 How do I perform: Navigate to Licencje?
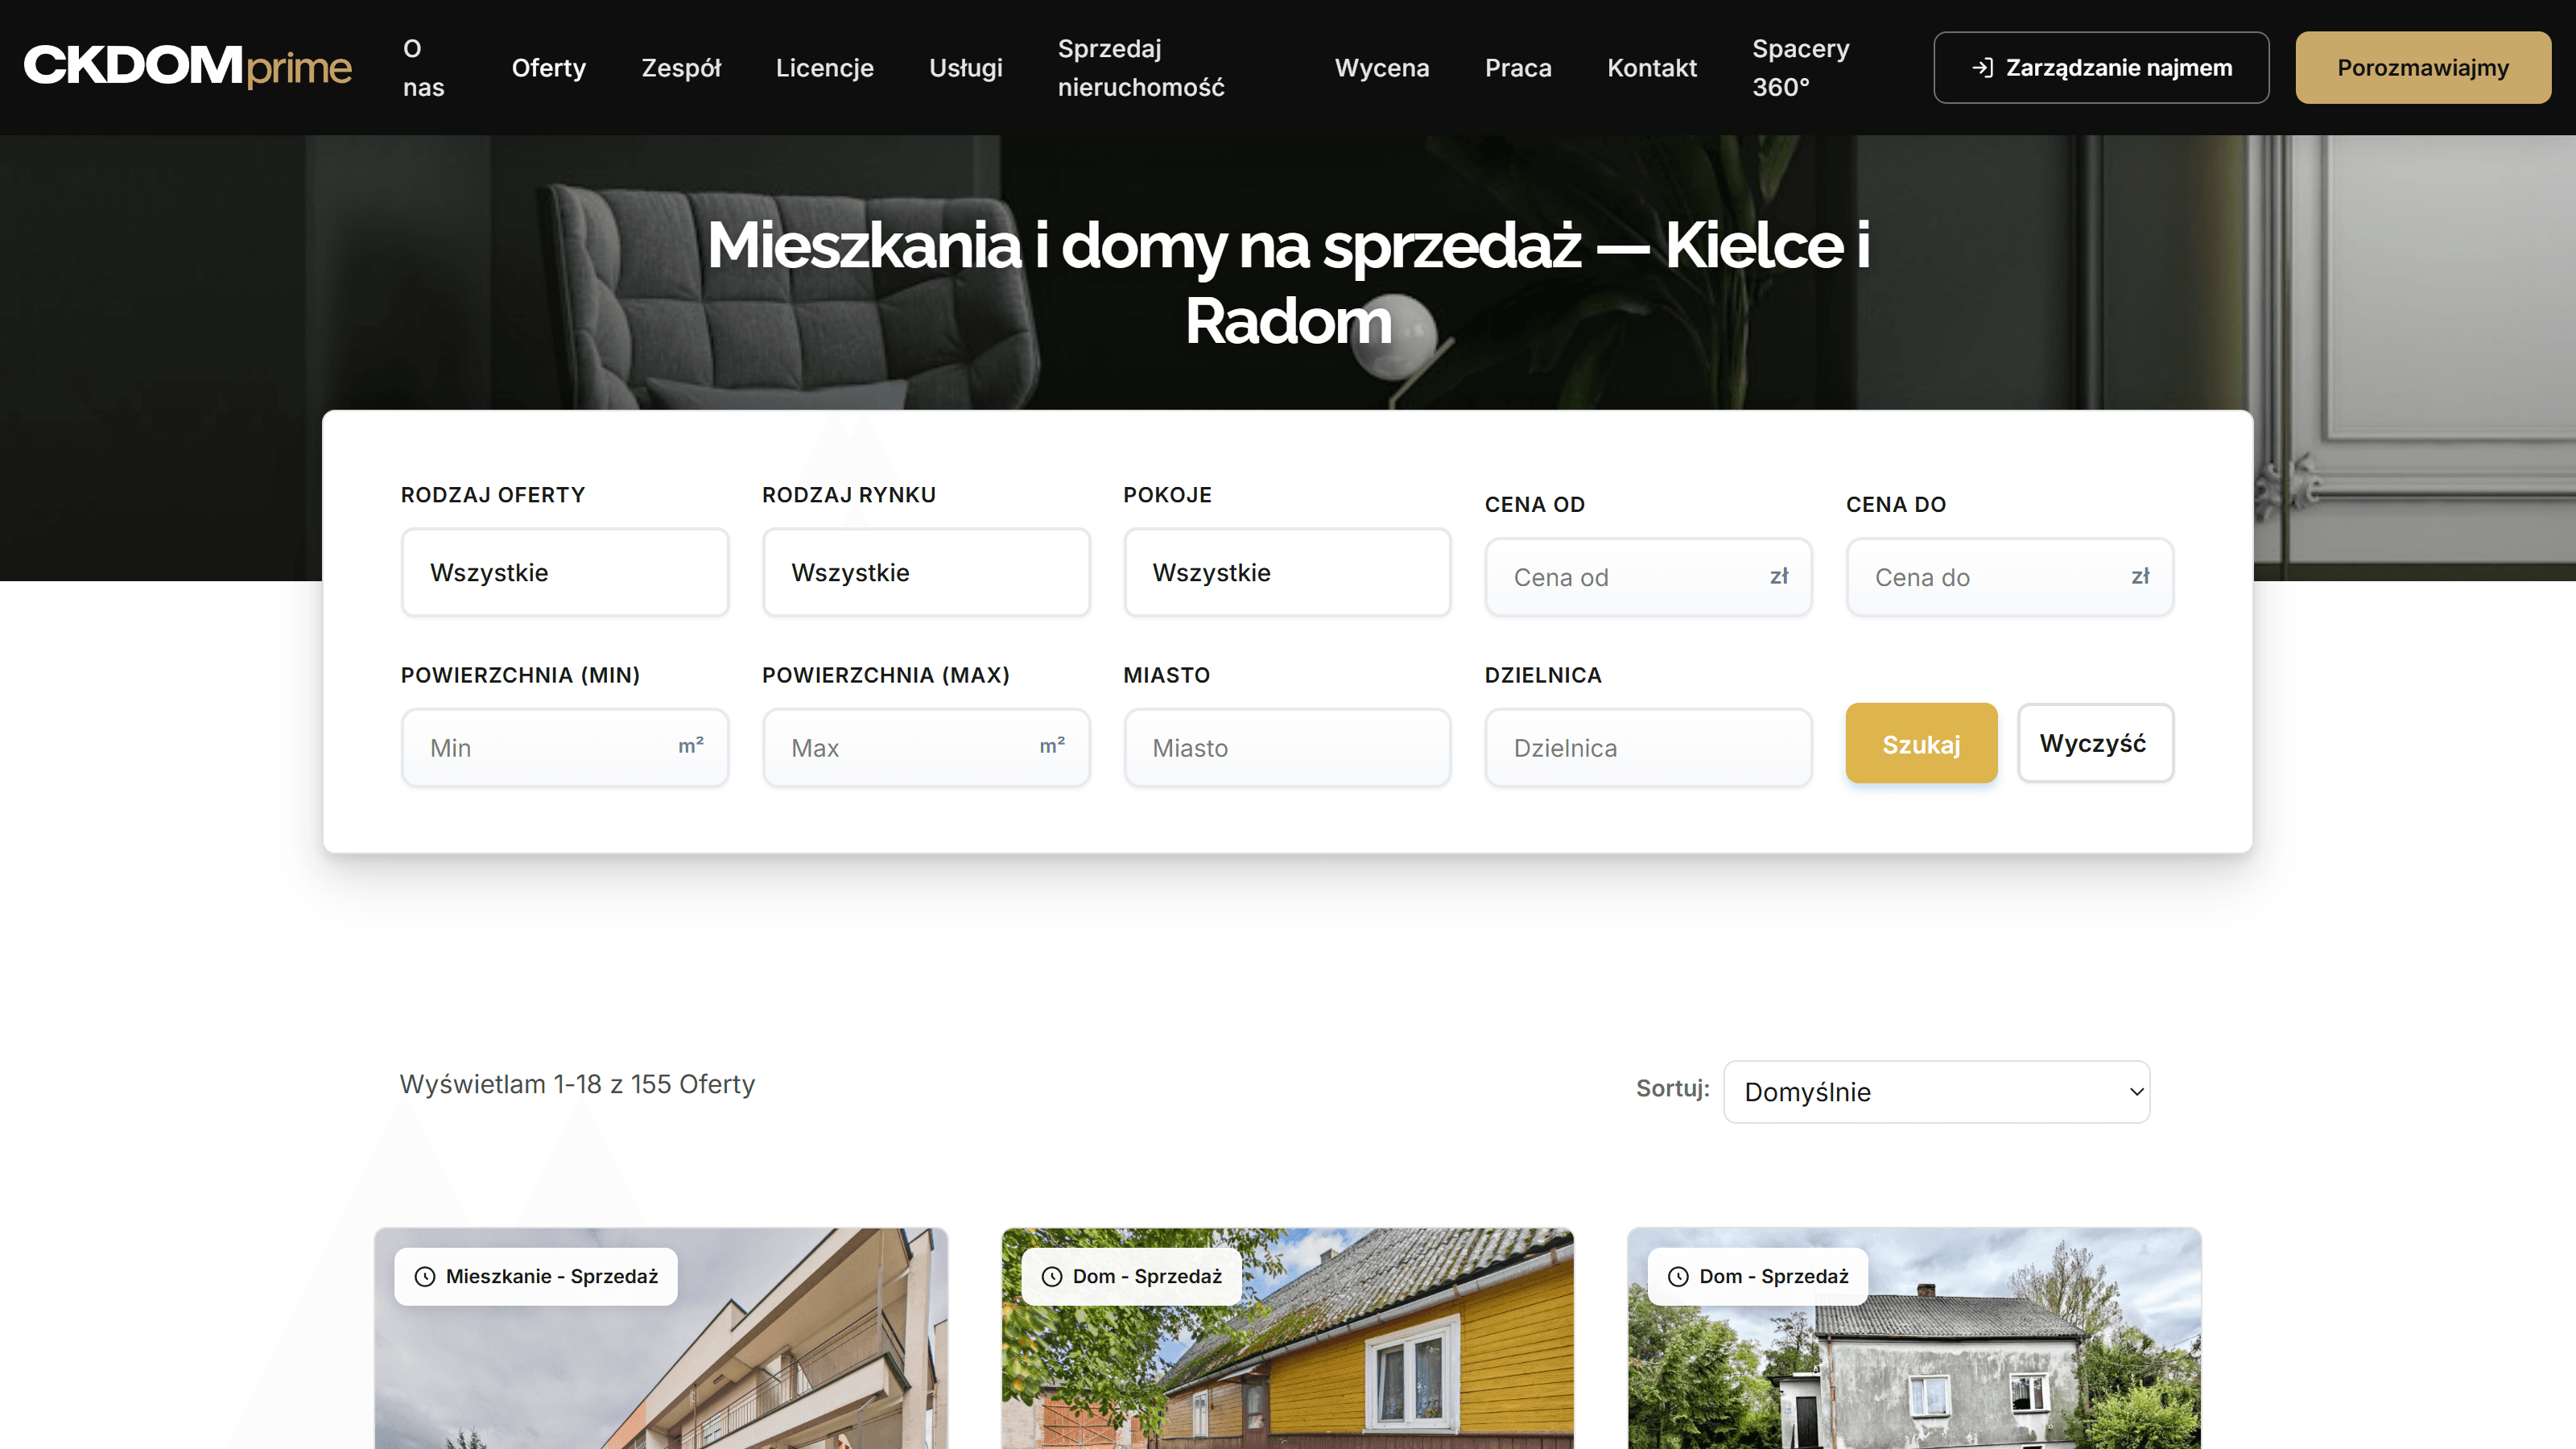[x=824, y=67]
